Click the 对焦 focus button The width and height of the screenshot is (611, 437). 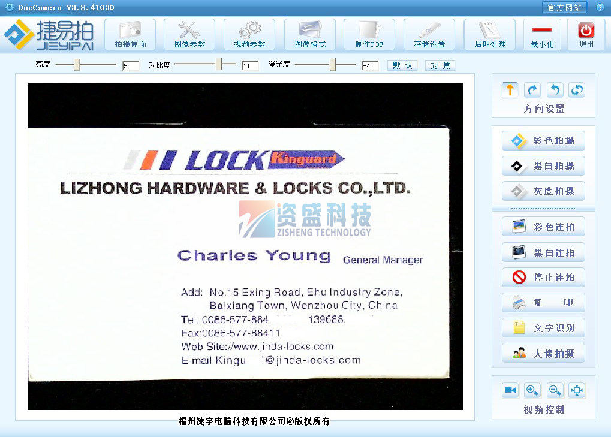coord(440,65)
